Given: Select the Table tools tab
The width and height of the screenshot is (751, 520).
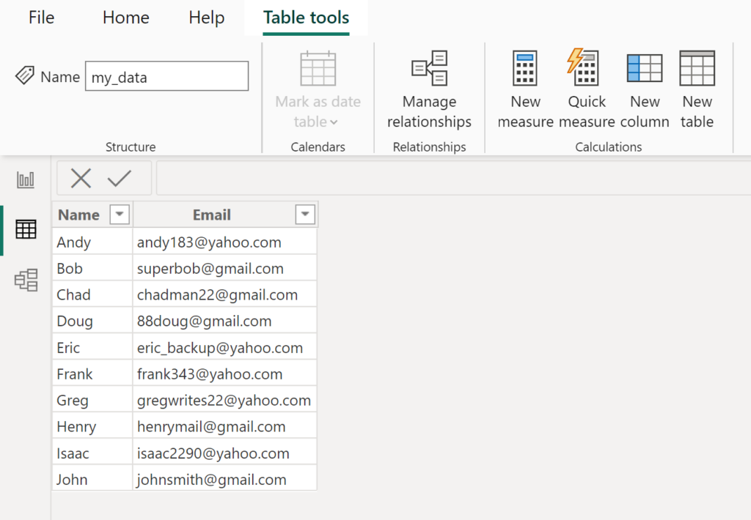Looking at the screenshot, I should (306, 18).
